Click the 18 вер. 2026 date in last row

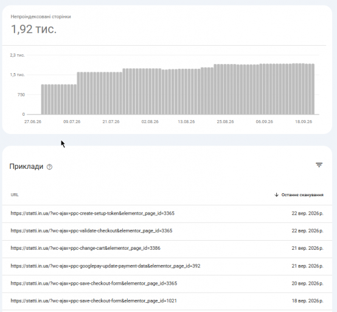pyautogui.click(x=307, y=301)
